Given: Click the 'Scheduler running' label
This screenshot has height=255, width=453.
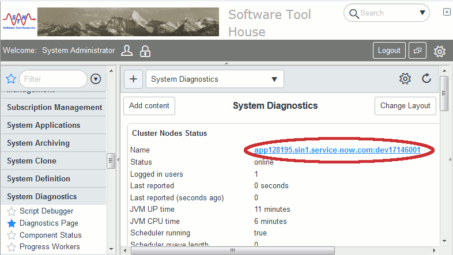Looking at the screenshot, I should (x=160, y=233).
